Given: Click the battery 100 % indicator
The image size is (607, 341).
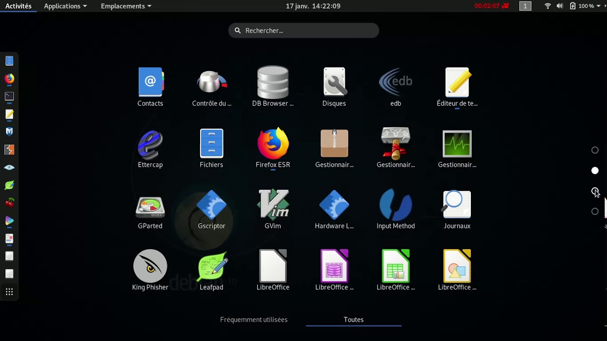Looking at the screenshot, I should [x=581, y=6].
